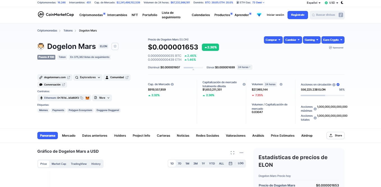Expand chart to fullscreen
The width and height of the screenshot is (381, 187).
coord(232,153)
